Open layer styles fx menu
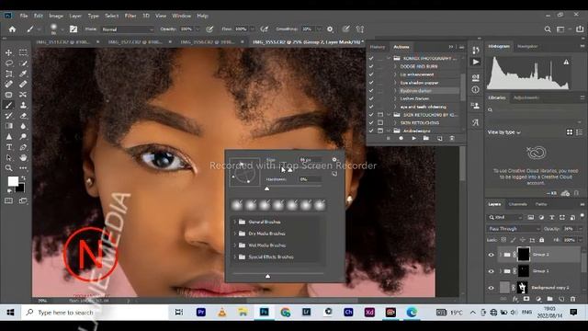Image resolution: width=588 pixels, height=331 pixels. pos(515,299)
